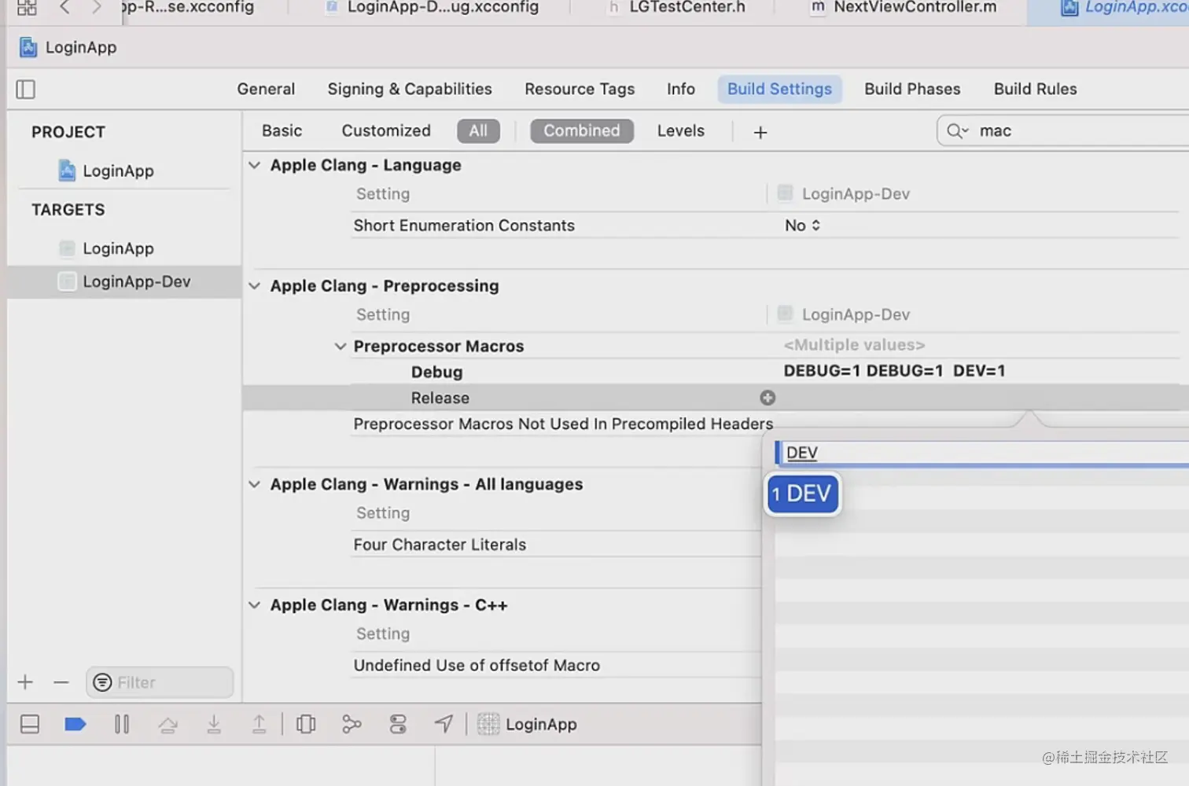This screenshot has width=1189, height=786.
Task: Select the 1 DEV entry in popup
Action: point(802,494)
